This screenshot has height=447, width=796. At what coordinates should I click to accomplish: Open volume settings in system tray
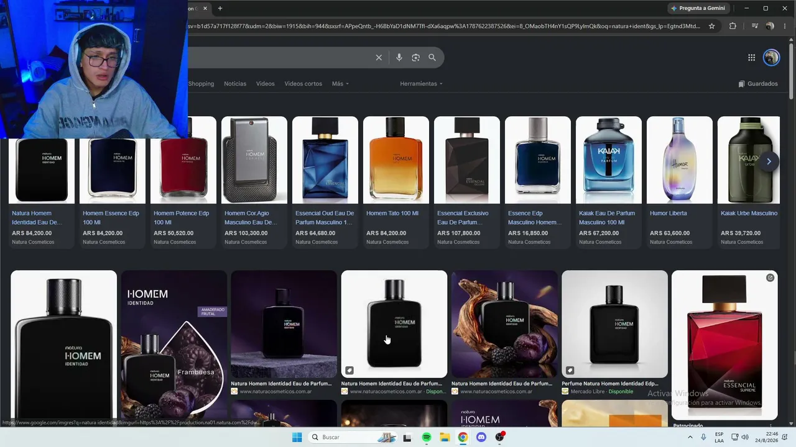tap(746, 437)
